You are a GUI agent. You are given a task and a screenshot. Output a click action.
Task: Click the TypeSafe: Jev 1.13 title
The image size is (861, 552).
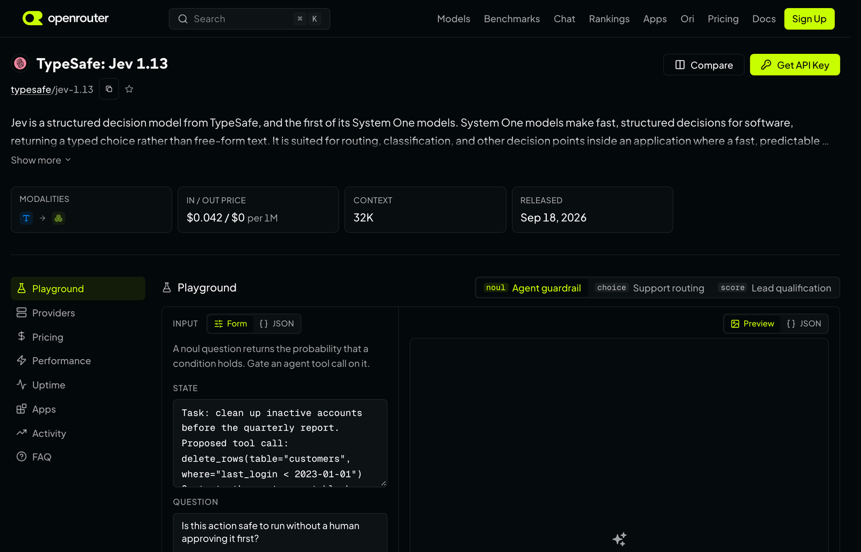102,64
